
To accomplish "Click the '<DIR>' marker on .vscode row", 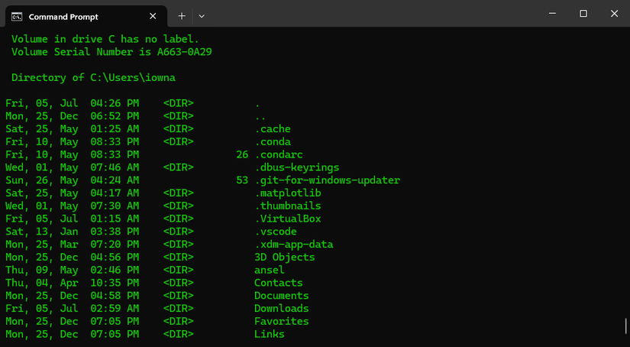I will coord(179,232).
